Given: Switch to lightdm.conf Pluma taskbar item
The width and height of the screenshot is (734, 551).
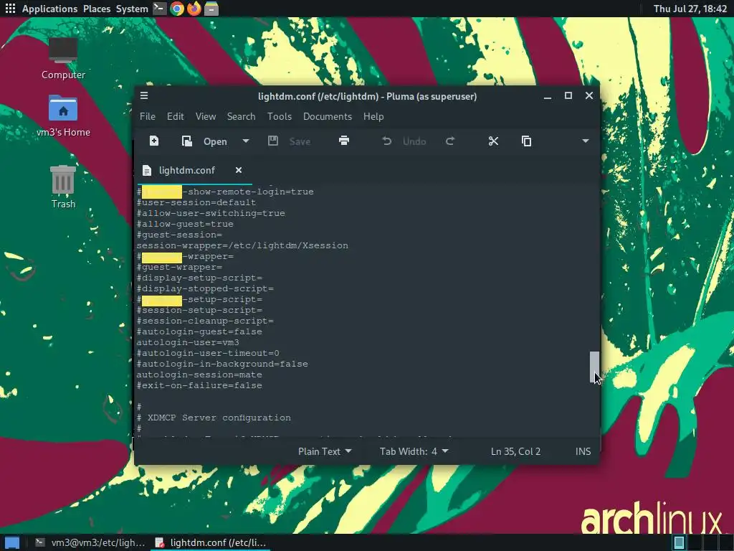Looking at the screenshot, I should pyautogui.click(x=211, y=542).
